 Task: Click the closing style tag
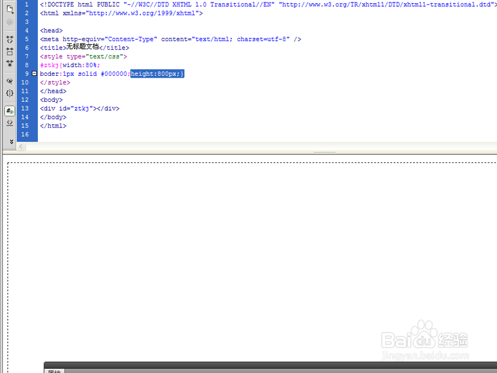pos(55,83)
